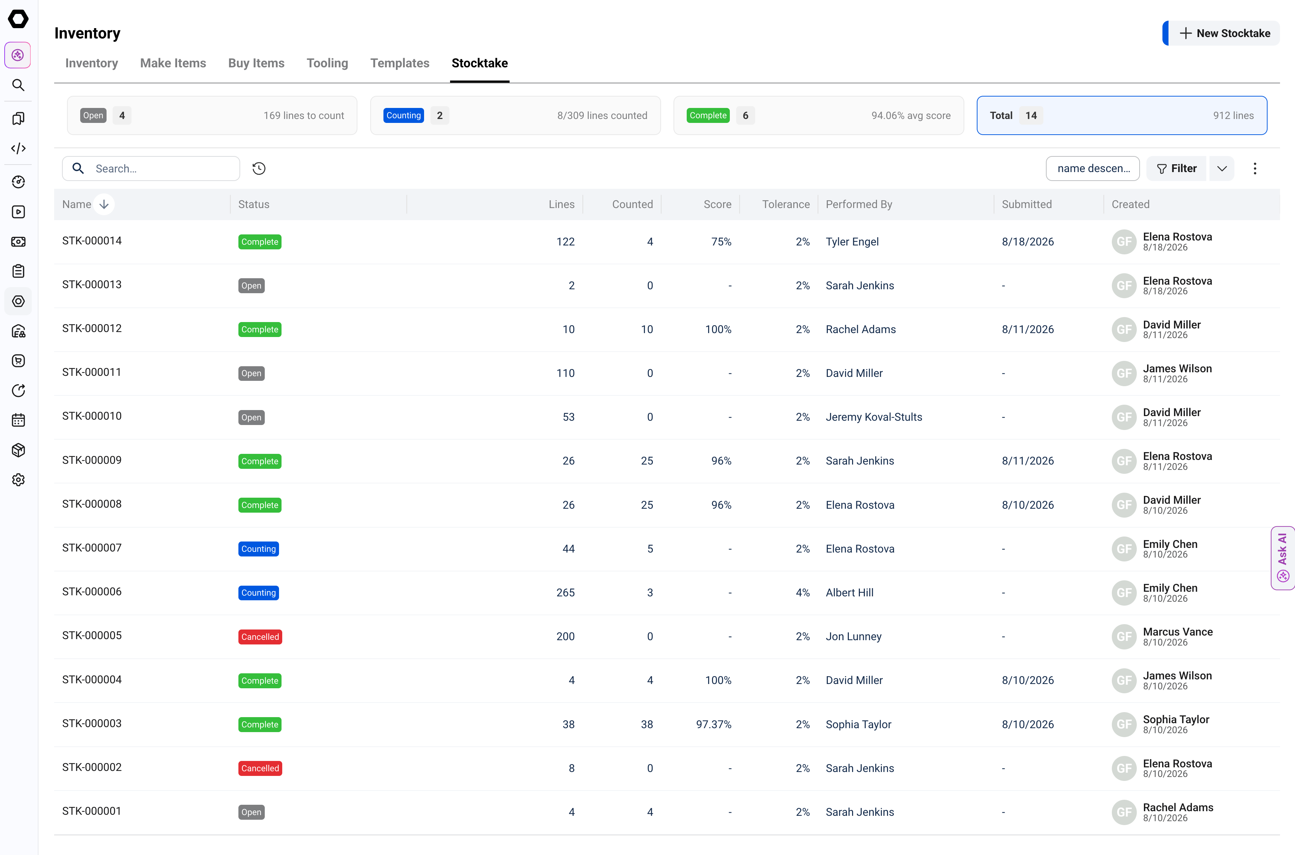Toggle Name column sort arrow
This screenshot has width=1295, height=855.
click(x=104, y=204)
